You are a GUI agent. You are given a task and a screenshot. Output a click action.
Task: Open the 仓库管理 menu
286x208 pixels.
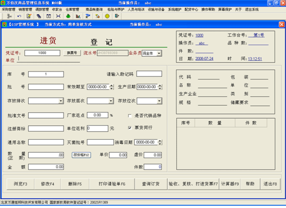[x=72, y=9]
